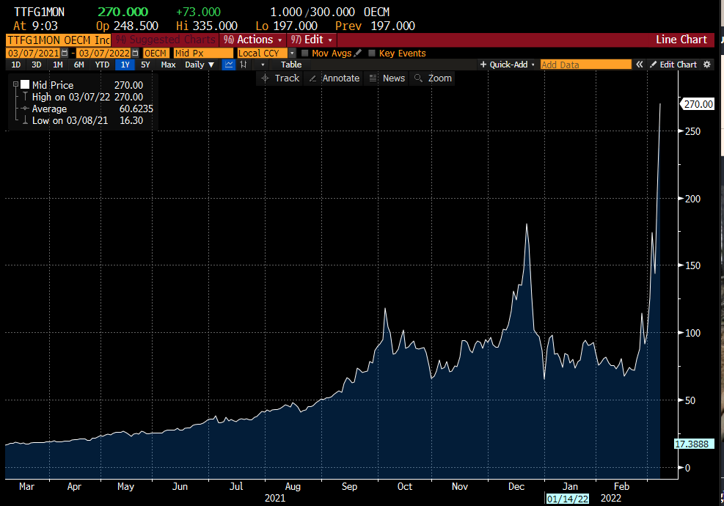The width and height of the screenshot is (724, 506).
Task: Click the start date field 03/07/2021
Action: [33, 53]
